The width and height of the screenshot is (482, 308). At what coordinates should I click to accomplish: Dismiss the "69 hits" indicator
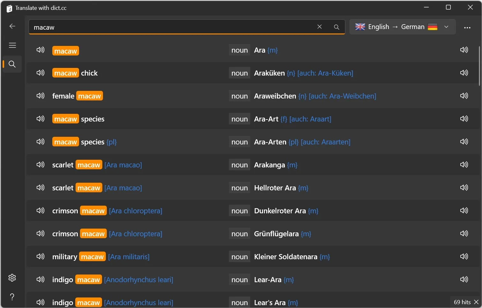coord(476,302)
